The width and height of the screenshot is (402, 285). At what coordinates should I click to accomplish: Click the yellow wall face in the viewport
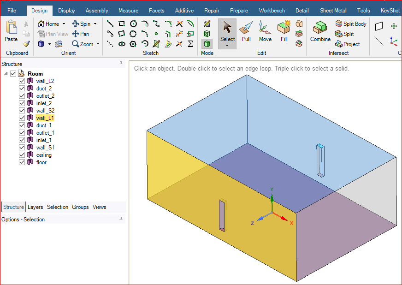tap(184, 221)
